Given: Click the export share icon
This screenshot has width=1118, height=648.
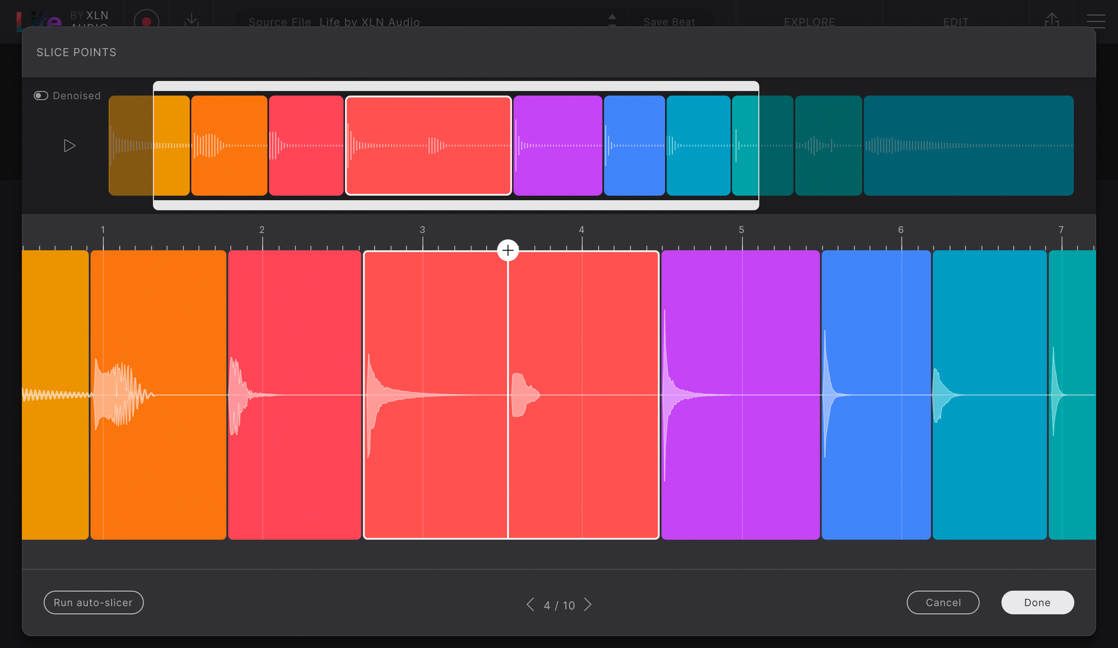Looking at the screenshot, I should tap(1052, 19).
